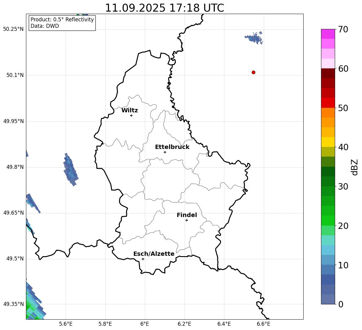Click the 49.95°N latitude label
Screen dimensions: 362x330
pyautogui.click(x=13, y=121)
